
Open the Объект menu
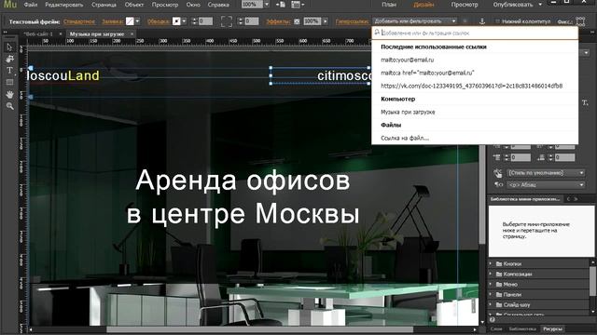[134, 5]
